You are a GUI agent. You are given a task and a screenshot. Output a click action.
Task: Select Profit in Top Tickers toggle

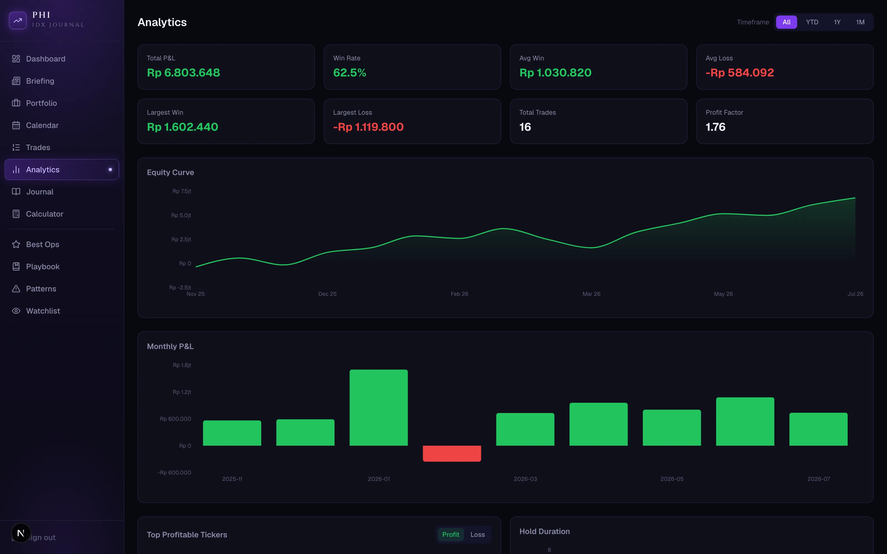click(x=450, y=535)
